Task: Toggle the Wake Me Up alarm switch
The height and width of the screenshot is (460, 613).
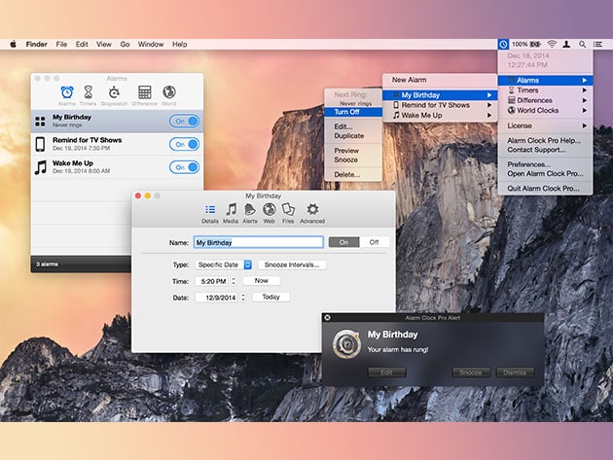Action: click(185, 167)
